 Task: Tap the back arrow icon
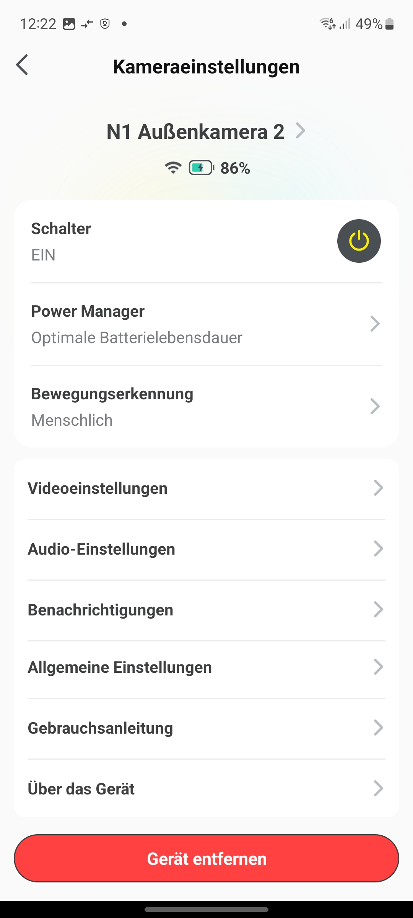22,65
